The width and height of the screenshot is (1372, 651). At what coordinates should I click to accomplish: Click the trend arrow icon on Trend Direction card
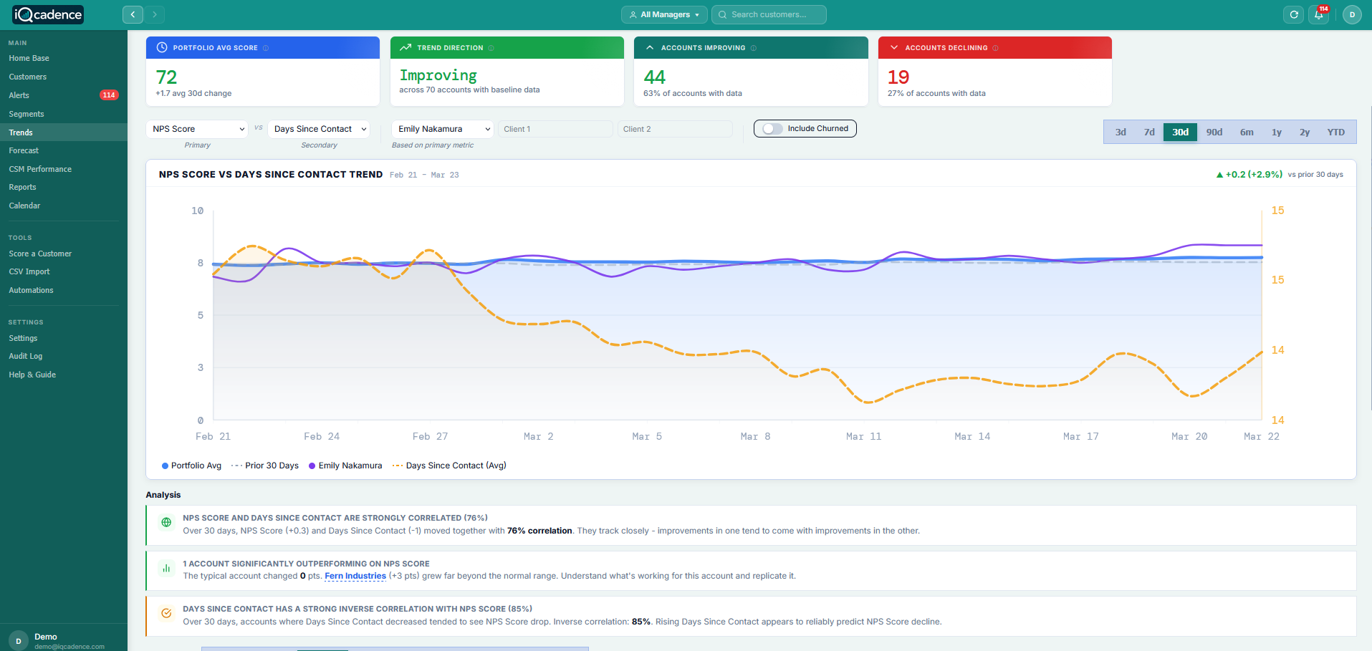[x=406, y=47]
